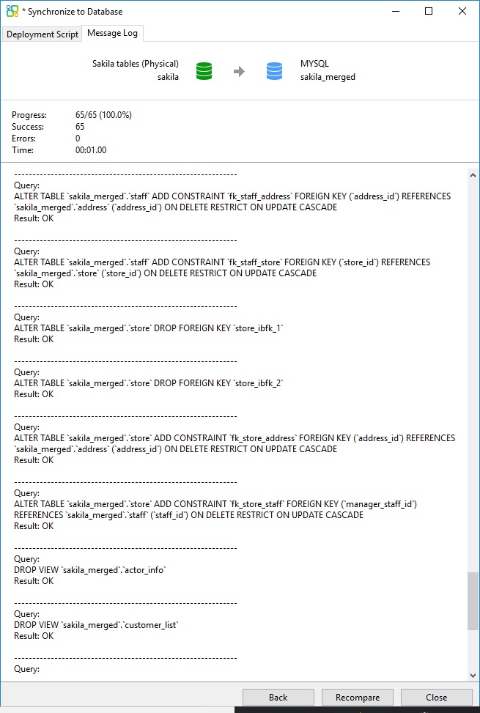Click the DROP FOREIGN KEY store_ibfk_1 line
Viewport: 480px width, 713px height.
click(x=148, y=328)
